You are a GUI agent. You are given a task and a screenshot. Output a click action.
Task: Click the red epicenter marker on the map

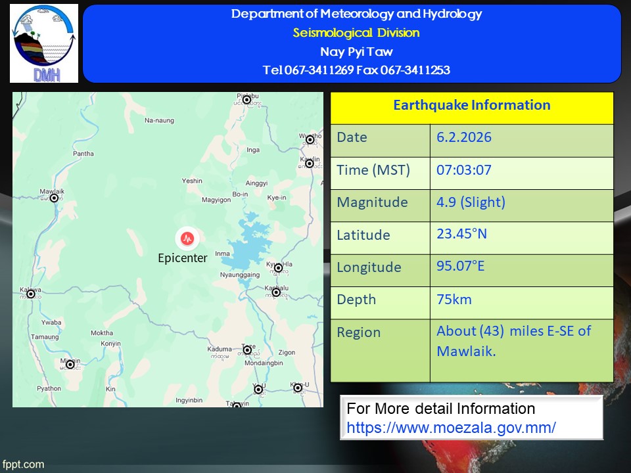(187, 238)
